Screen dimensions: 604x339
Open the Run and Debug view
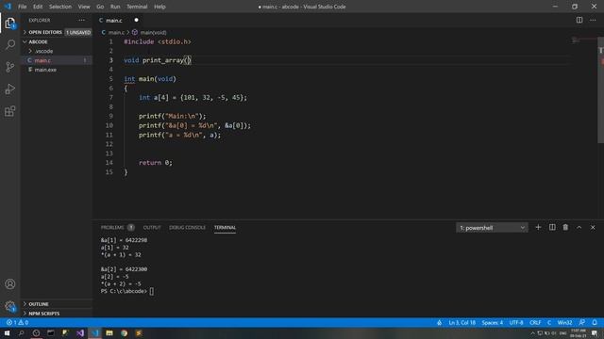(x=10, y=89)
